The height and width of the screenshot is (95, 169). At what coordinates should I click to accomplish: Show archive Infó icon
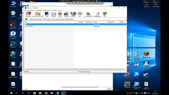pyautogui.click(x=80, y=14)
